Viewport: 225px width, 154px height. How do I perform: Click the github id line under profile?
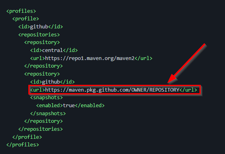point(41,27)
